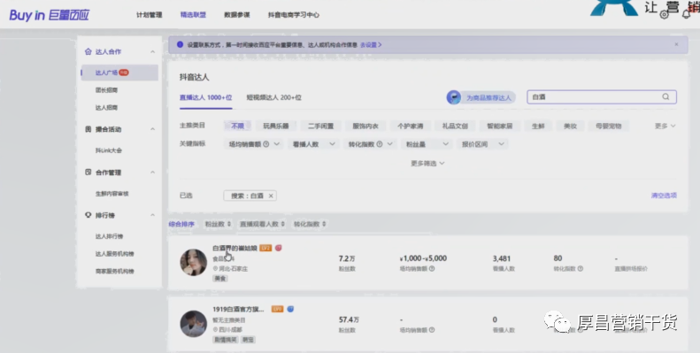
Task: Open 团长招商 in the sidebar
Action: point(106,90)
